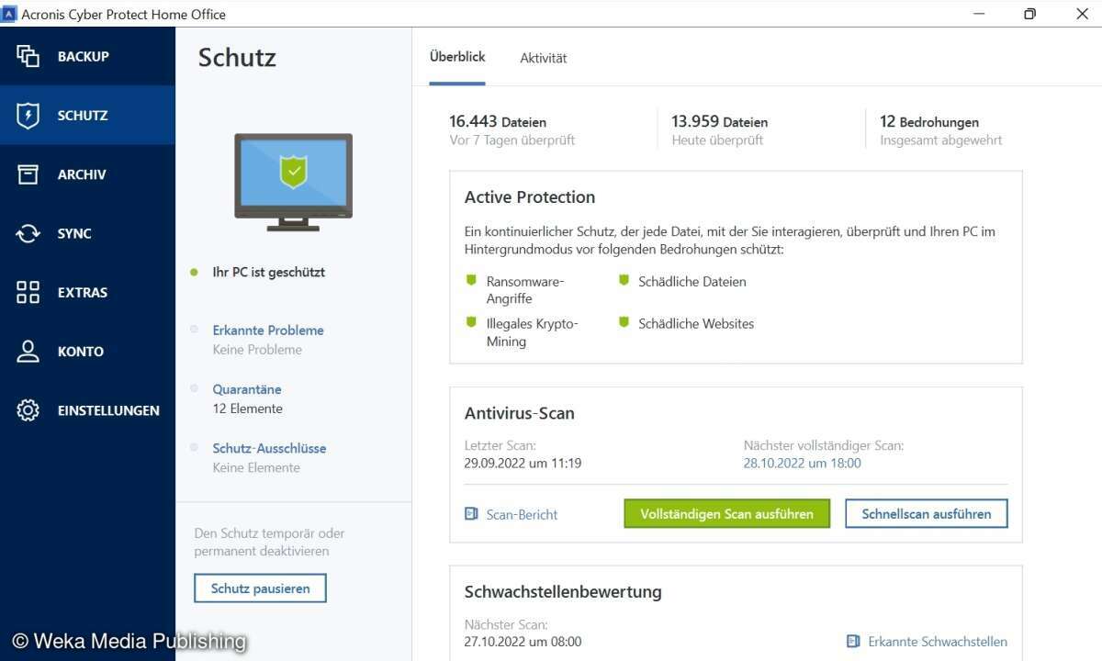This screenshot has height=661, width=1102.
Task: Click the "Insgesamt abgewehrt" caption
Action: (x=941, y=140)
